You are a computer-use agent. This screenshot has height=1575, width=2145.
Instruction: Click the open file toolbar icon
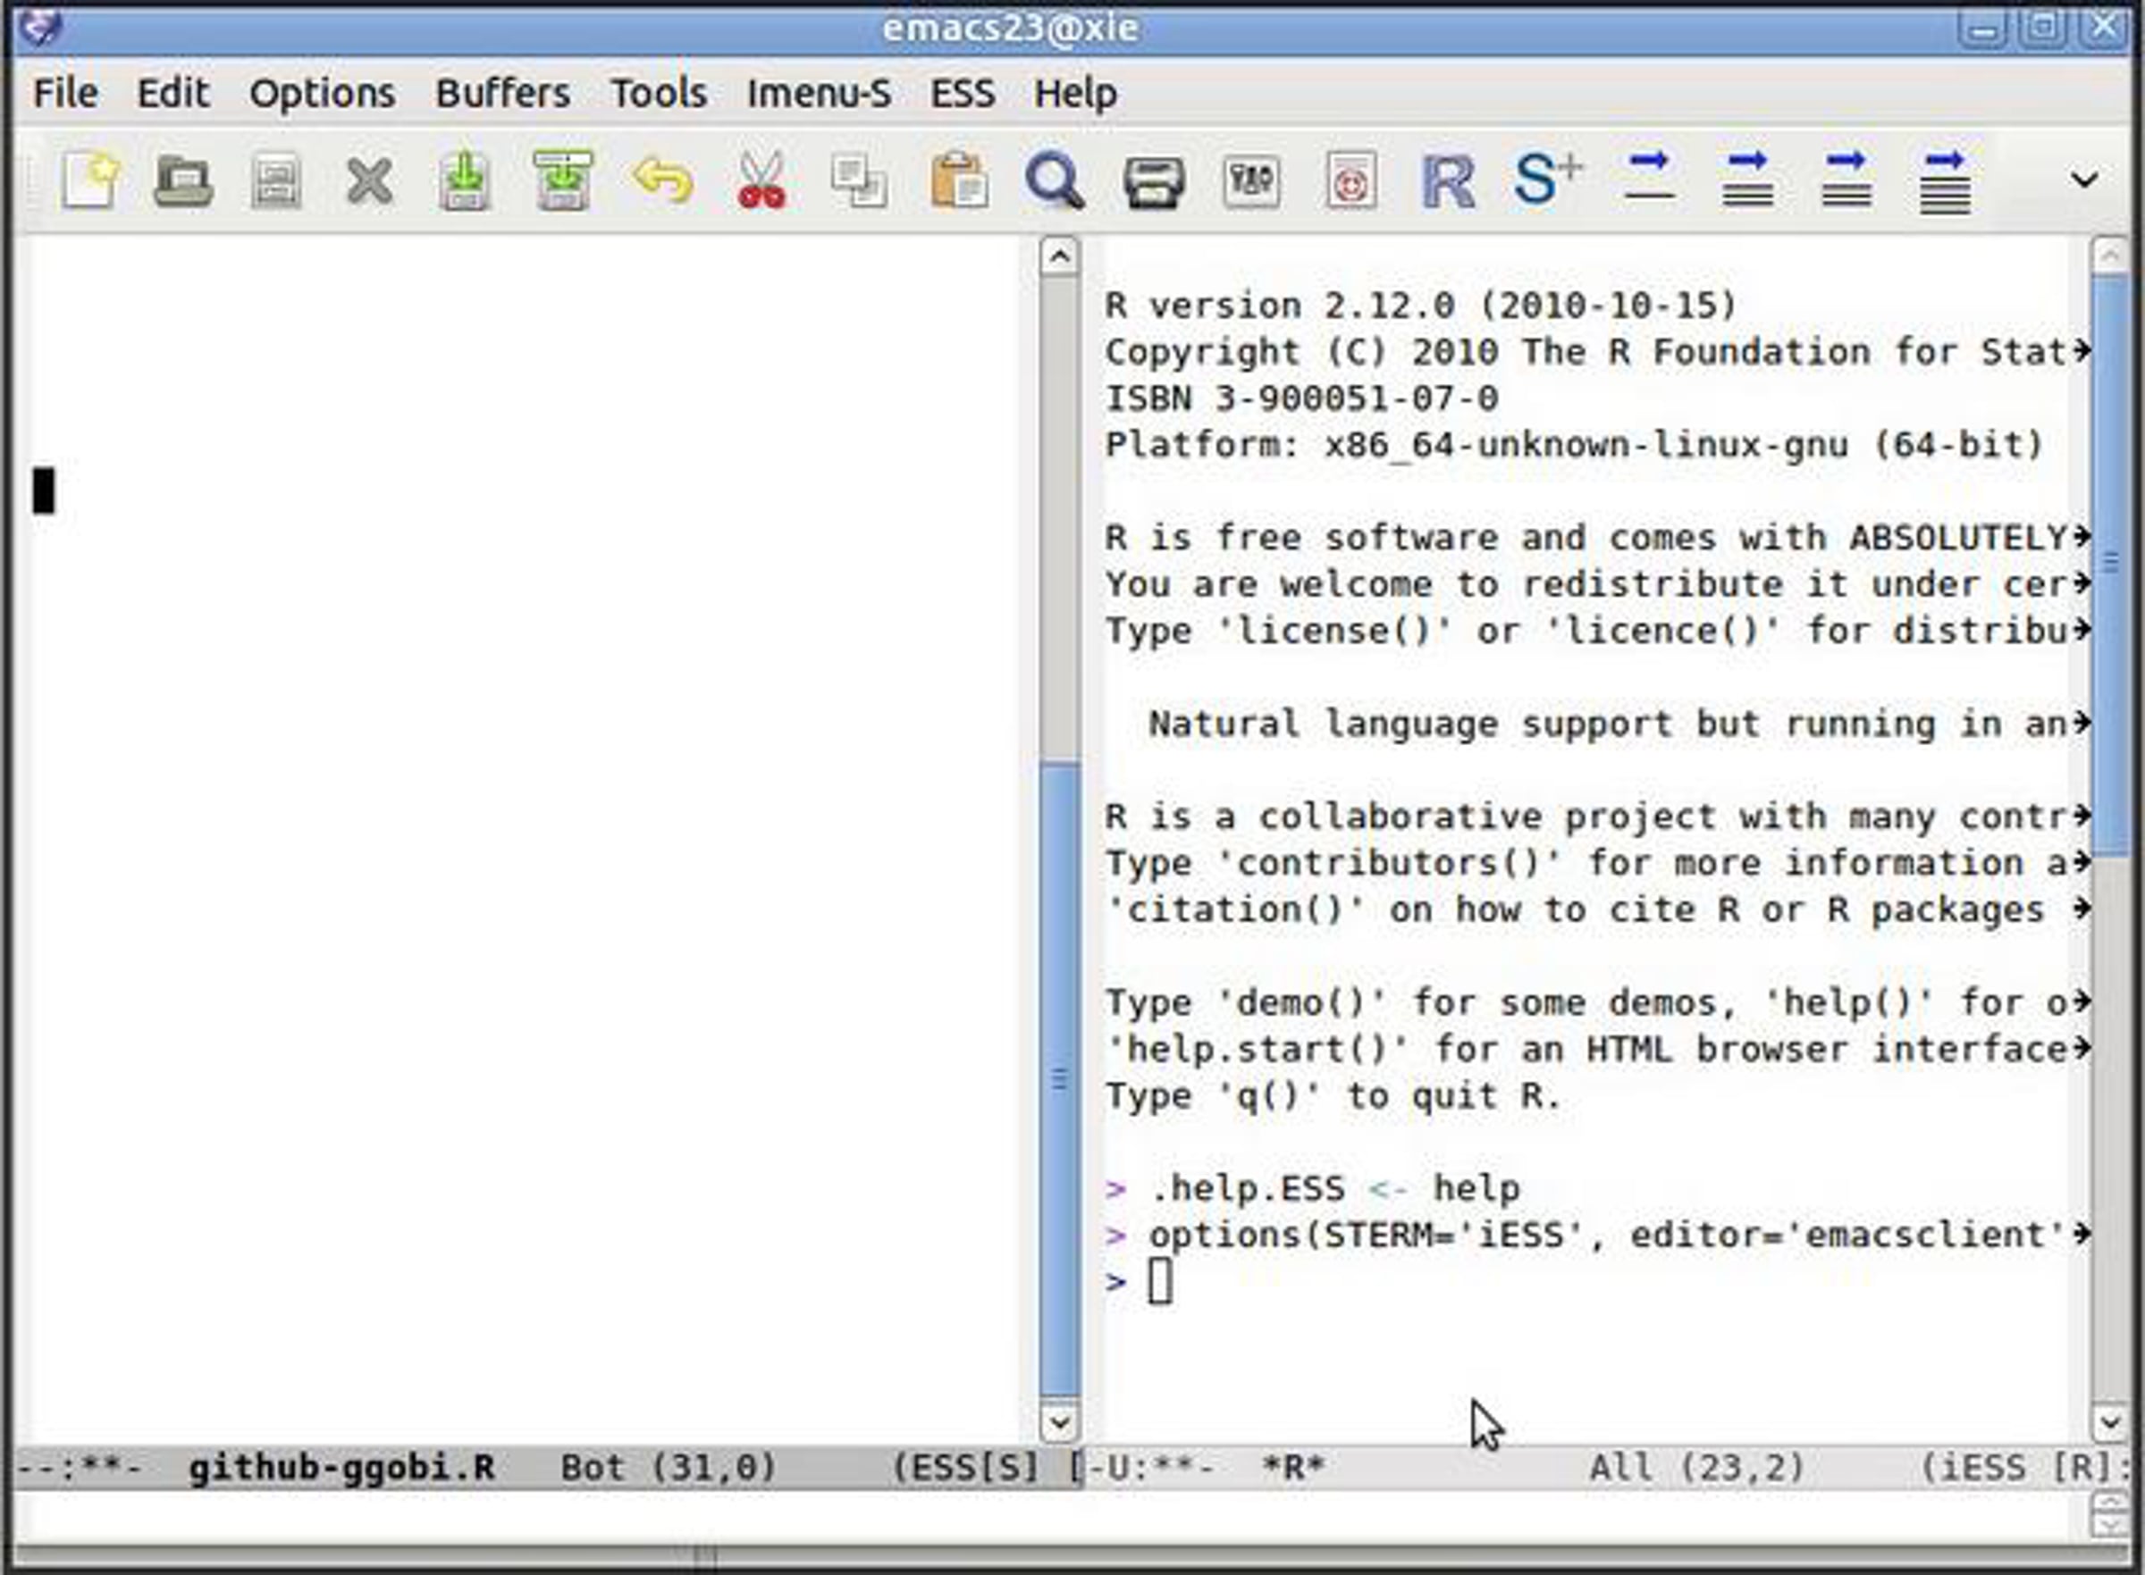(183, 180)
